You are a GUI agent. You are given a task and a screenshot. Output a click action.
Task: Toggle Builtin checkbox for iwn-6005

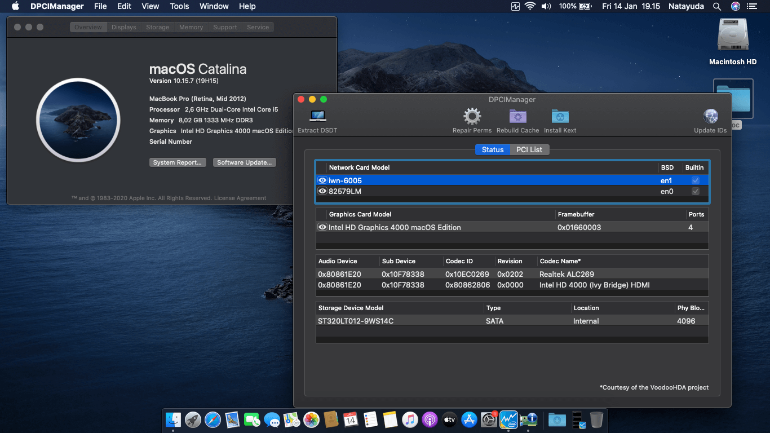coord(696,180)
